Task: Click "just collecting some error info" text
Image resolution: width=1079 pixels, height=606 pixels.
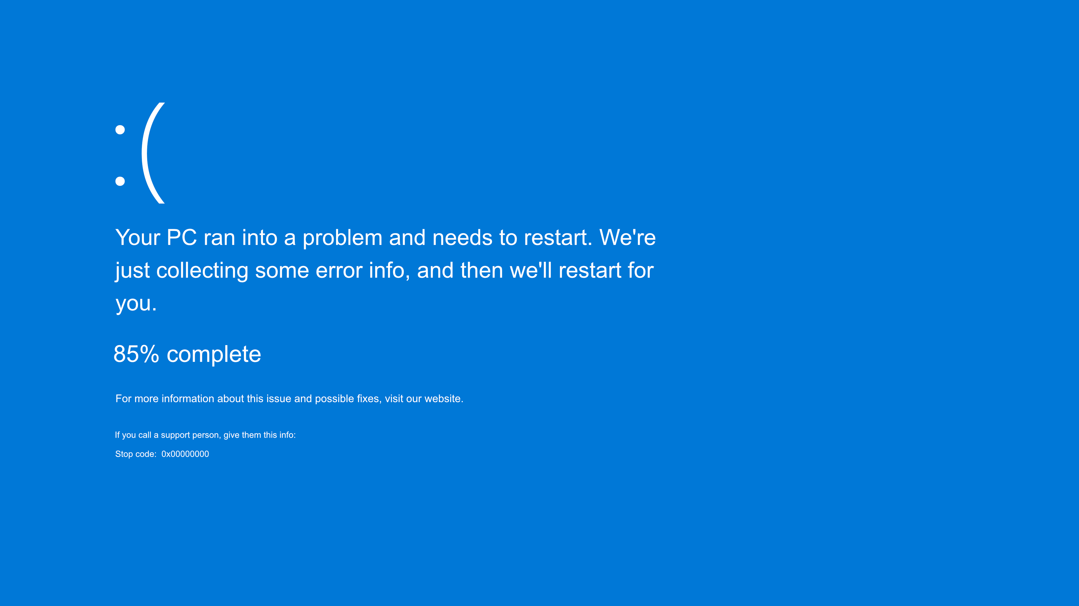Action: point(261,270)
